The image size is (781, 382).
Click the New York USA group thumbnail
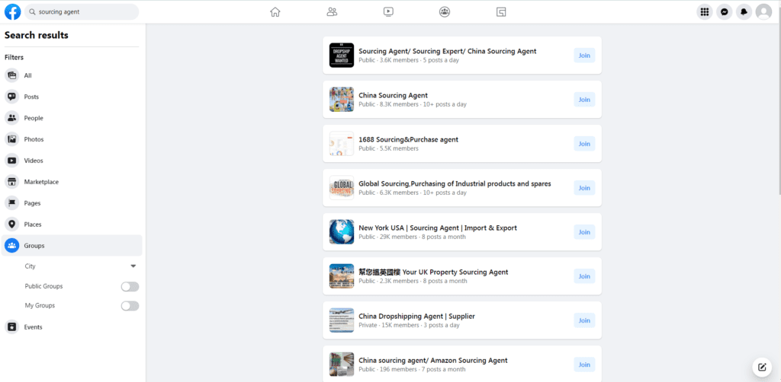(342, 232)
